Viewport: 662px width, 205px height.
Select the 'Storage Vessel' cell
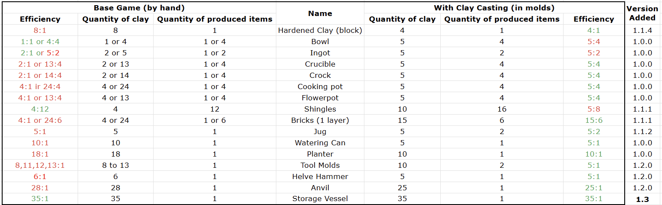click(320, 199)
